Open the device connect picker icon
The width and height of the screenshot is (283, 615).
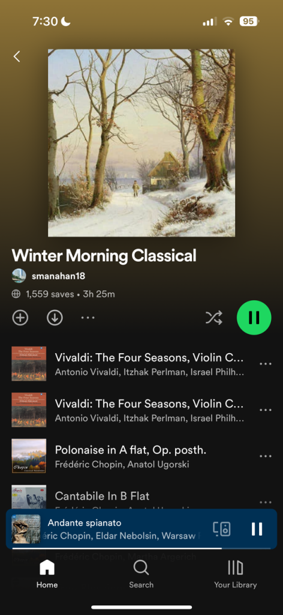(x=222, y=529)
